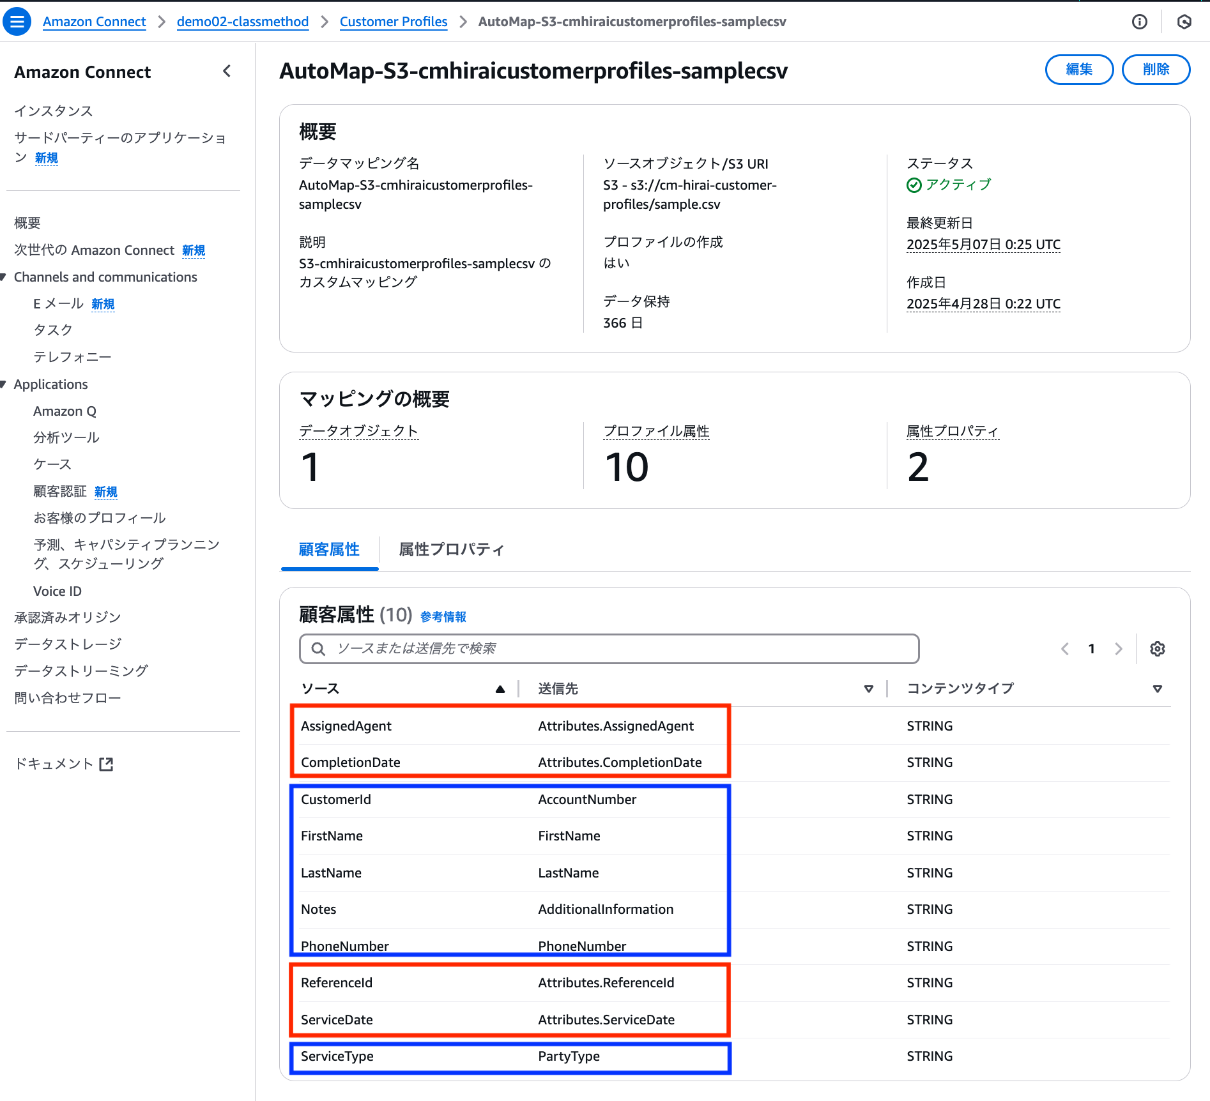Open ケース sidebar item

pyautogui.click(x=52, y=464)
